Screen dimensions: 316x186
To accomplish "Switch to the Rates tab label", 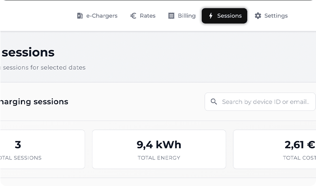I will 148,16.
